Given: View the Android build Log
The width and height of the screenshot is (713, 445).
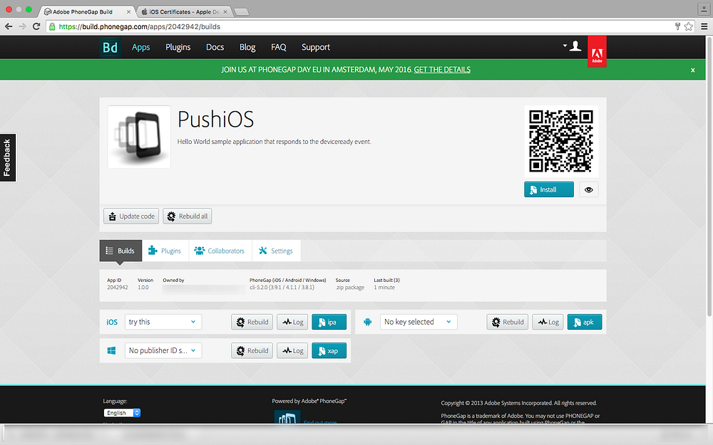Looking at the screenshot, I should point(548,322).
